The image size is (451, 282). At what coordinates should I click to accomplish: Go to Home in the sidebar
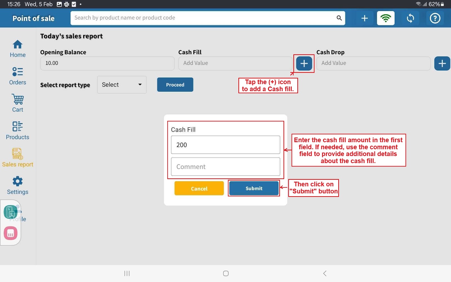(17, 49)
